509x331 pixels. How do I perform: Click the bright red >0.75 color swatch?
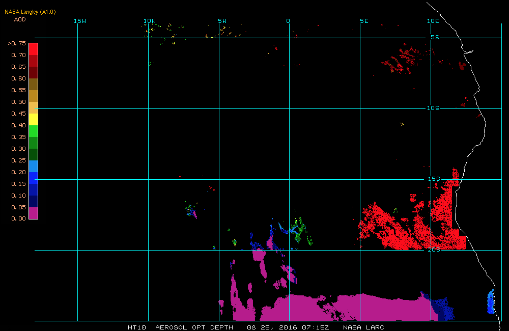pyautogui.click(x=34, y=49)
